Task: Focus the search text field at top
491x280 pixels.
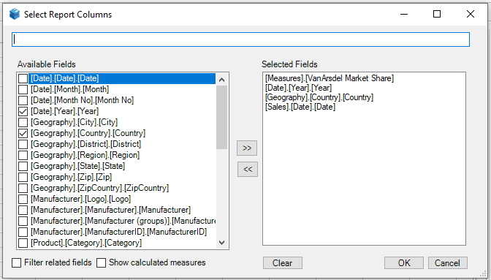Action: [240, 39]
